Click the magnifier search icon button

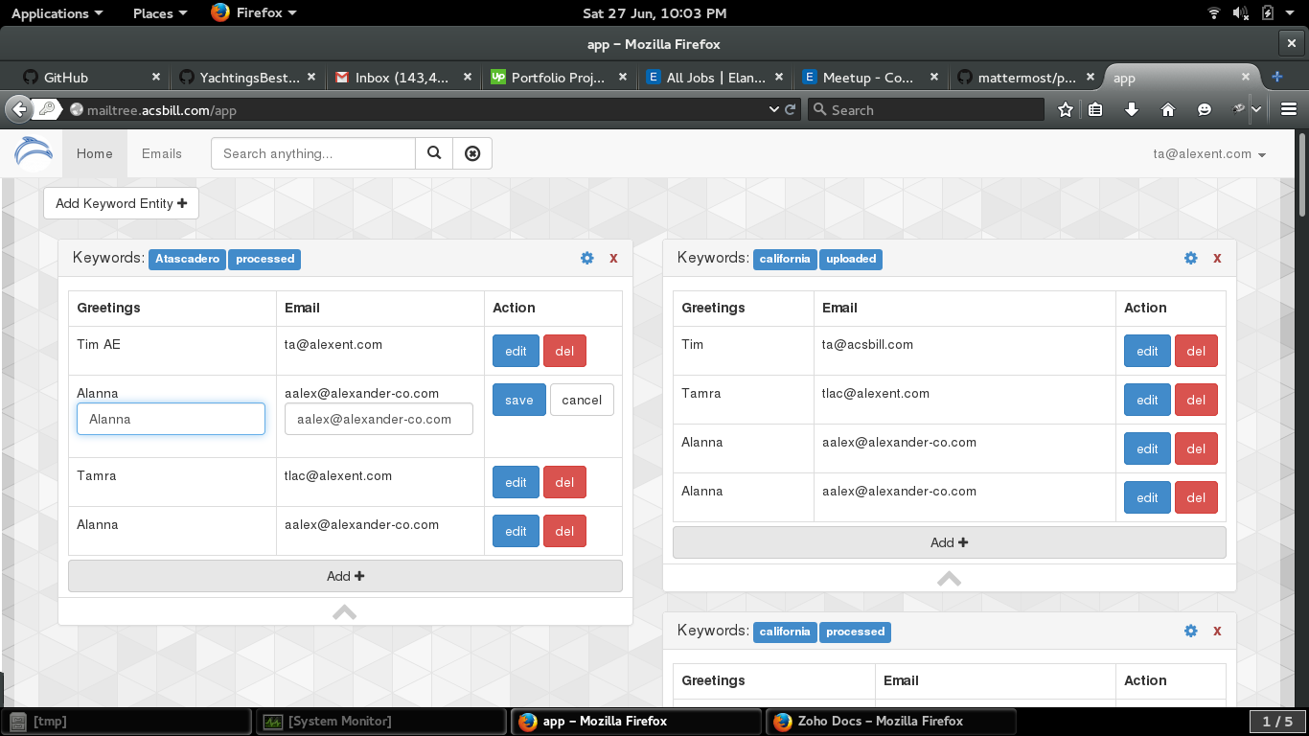(434, 153)
